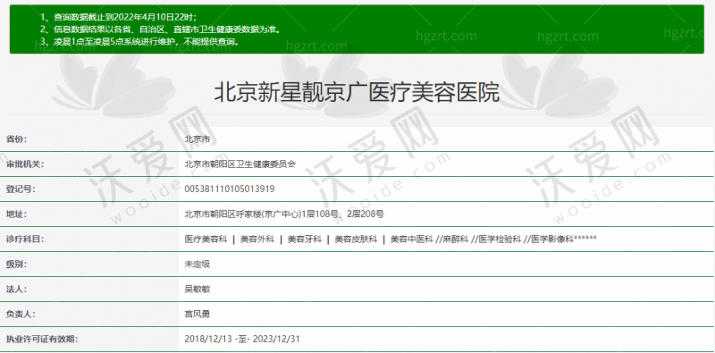Click the 审批机关 row label
715x353 pixels.
(x=25, y=164)
